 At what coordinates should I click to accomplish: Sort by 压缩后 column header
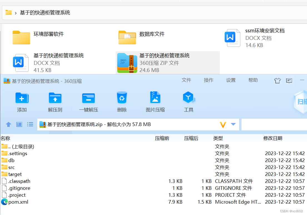[x=191, y=138]
